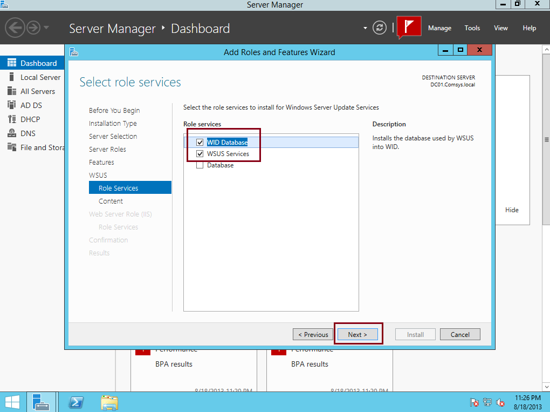The width and height of the screenshot is (550, 412).
Task: Open the navigation history dropdown arrow
Action: [x=46, y=28]
